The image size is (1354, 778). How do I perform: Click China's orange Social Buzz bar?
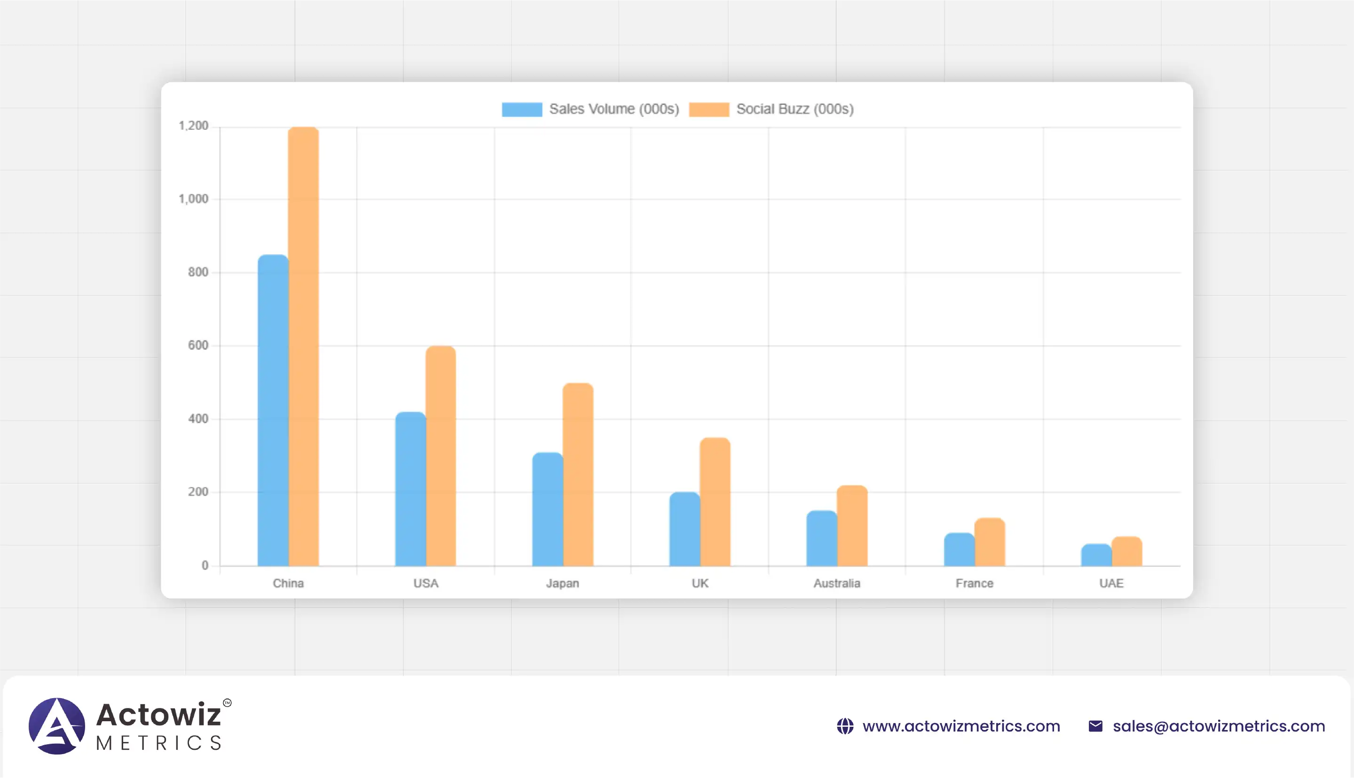(304, 347)
